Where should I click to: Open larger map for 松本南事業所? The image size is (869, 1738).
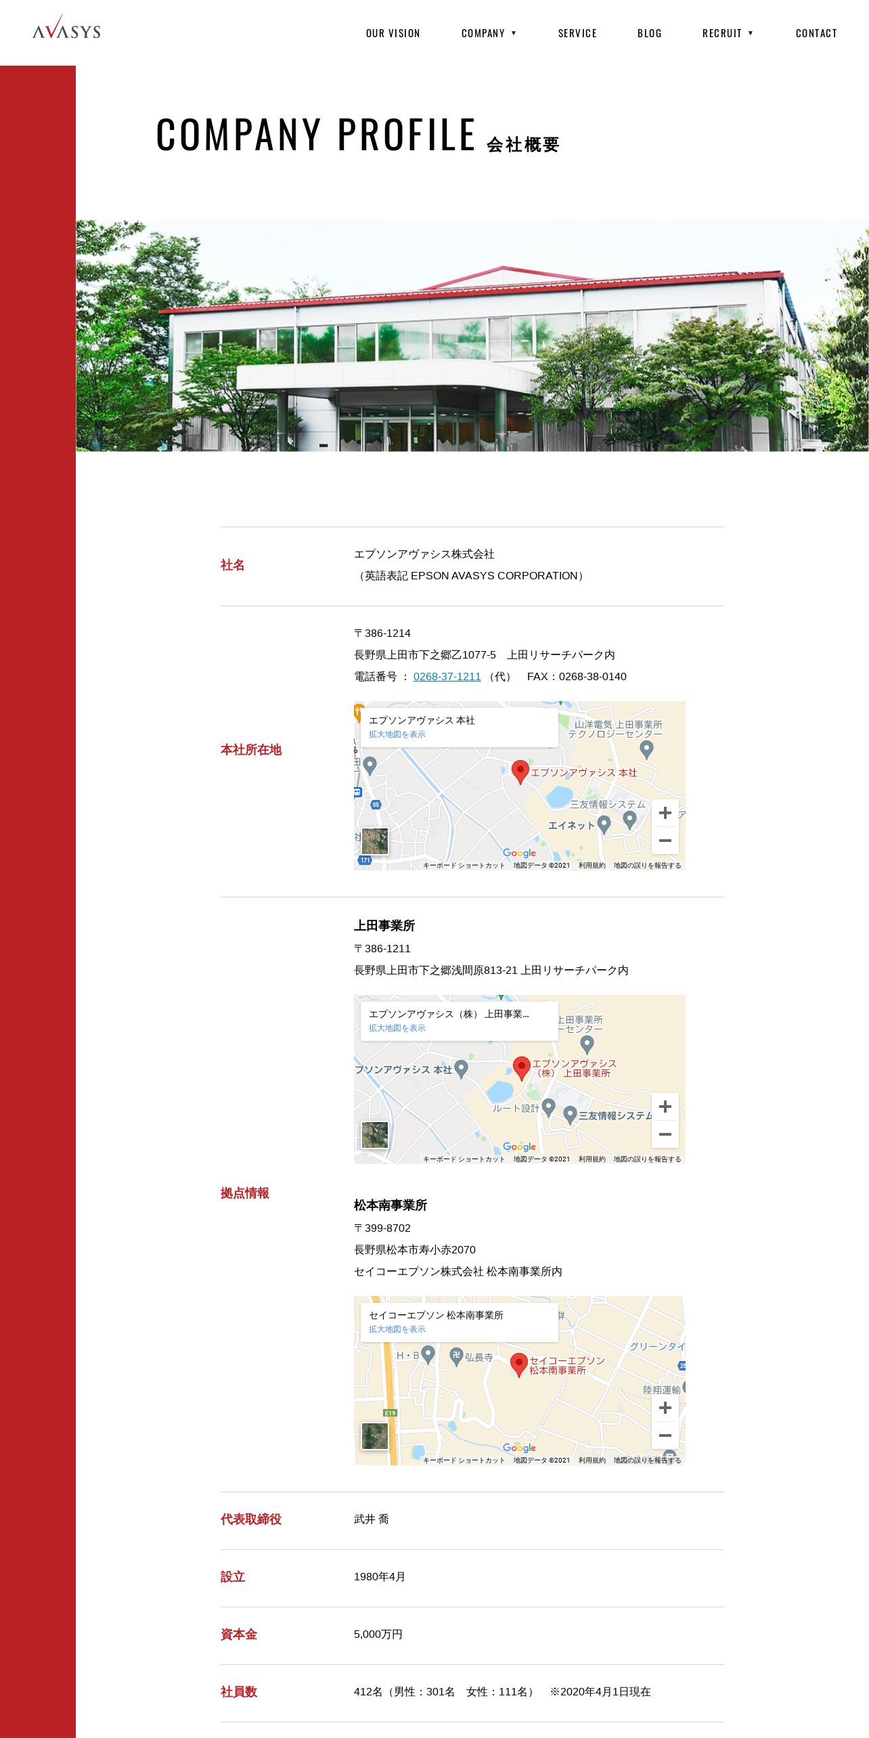coord(397,1329)
